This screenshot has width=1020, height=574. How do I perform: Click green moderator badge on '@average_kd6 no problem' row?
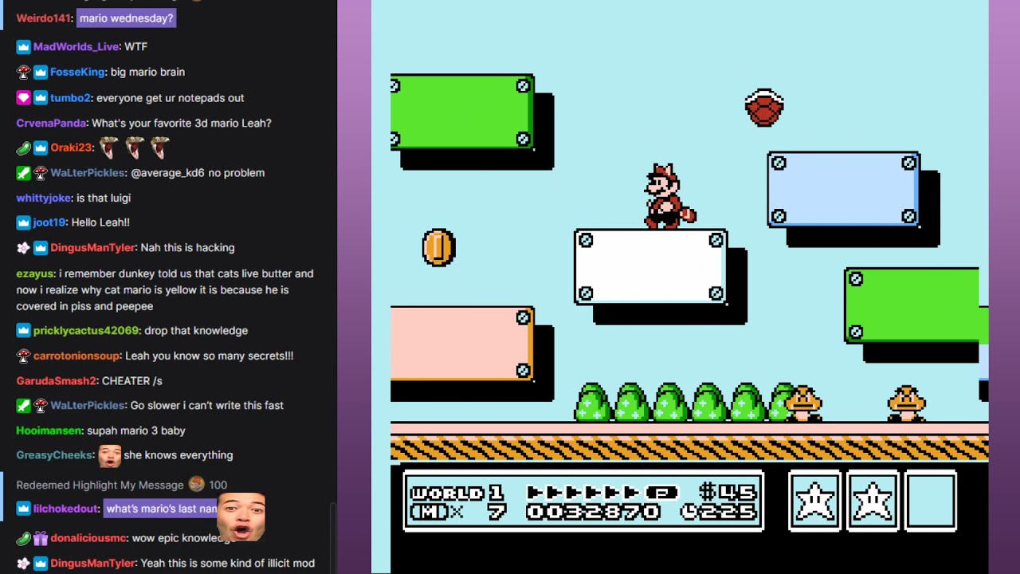pyautogui.click(x=23, y=173)
